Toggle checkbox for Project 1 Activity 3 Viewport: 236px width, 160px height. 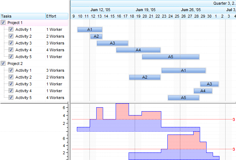(x=11, y=43)
